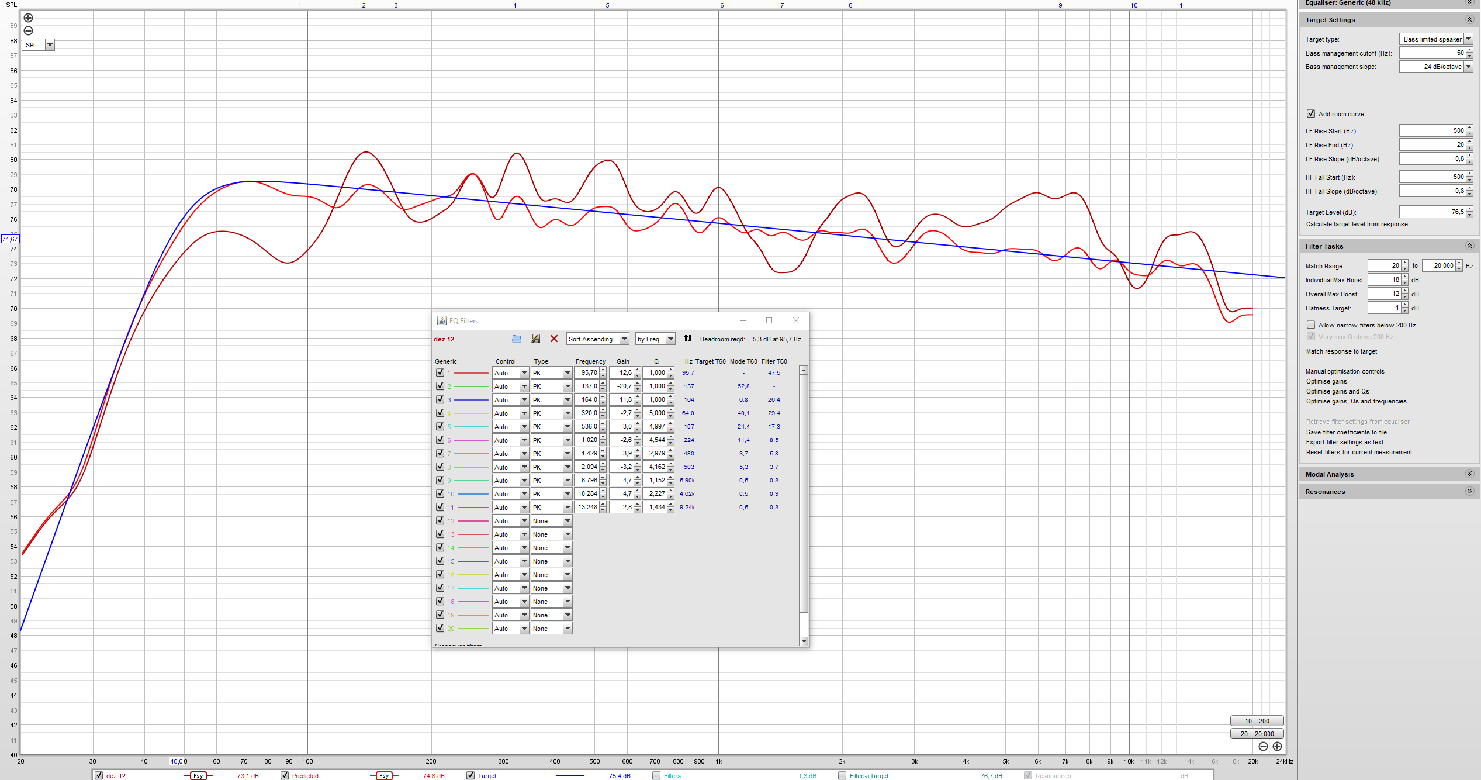Viewport: 1481px width, 780px height.
Task: Save filters with the save icon
Action: [535, 339]
